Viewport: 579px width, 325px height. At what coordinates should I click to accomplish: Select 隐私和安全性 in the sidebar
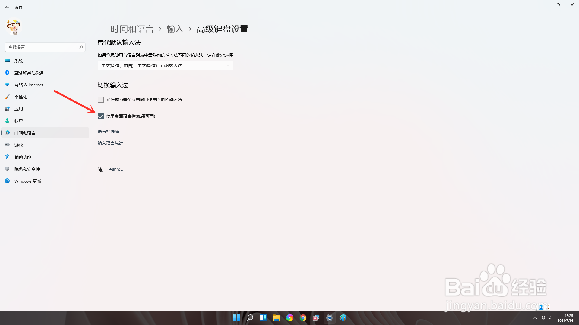tap(27, 169)
